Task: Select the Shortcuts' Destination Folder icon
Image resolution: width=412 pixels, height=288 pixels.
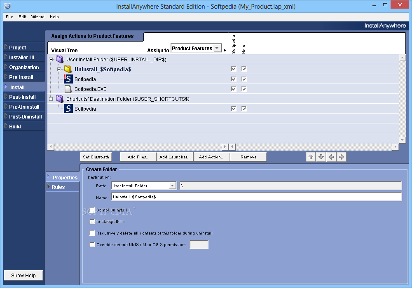Action: pos(60,99)
